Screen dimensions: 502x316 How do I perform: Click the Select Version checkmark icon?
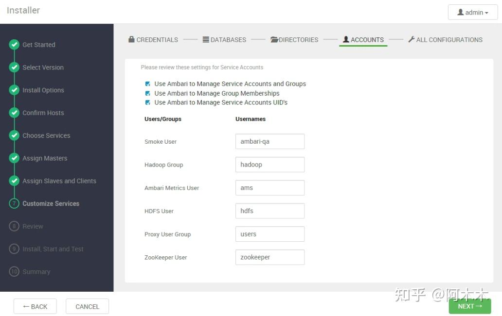tap(14, 67)
